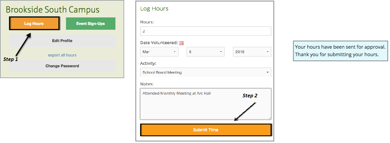Click the "Activity:" field label
Image resolution: width=390 pixels, height=143 pixels.
click(x=148, y=63)
